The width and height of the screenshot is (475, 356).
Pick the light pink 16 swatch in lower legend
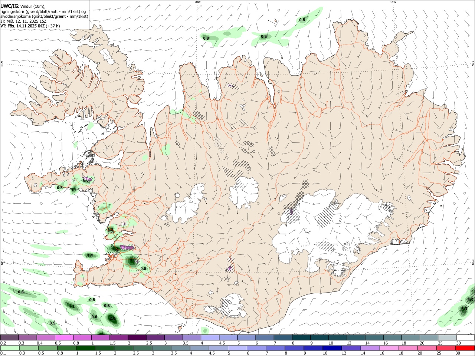[389, 348]
